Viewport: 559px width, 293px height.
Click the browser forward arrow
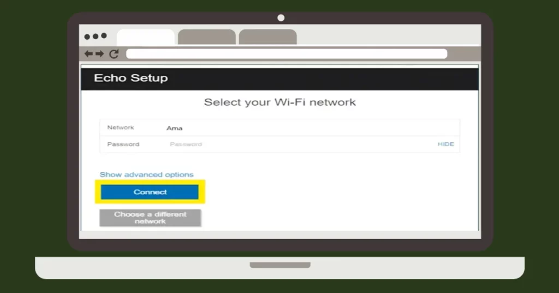(100, 54)
